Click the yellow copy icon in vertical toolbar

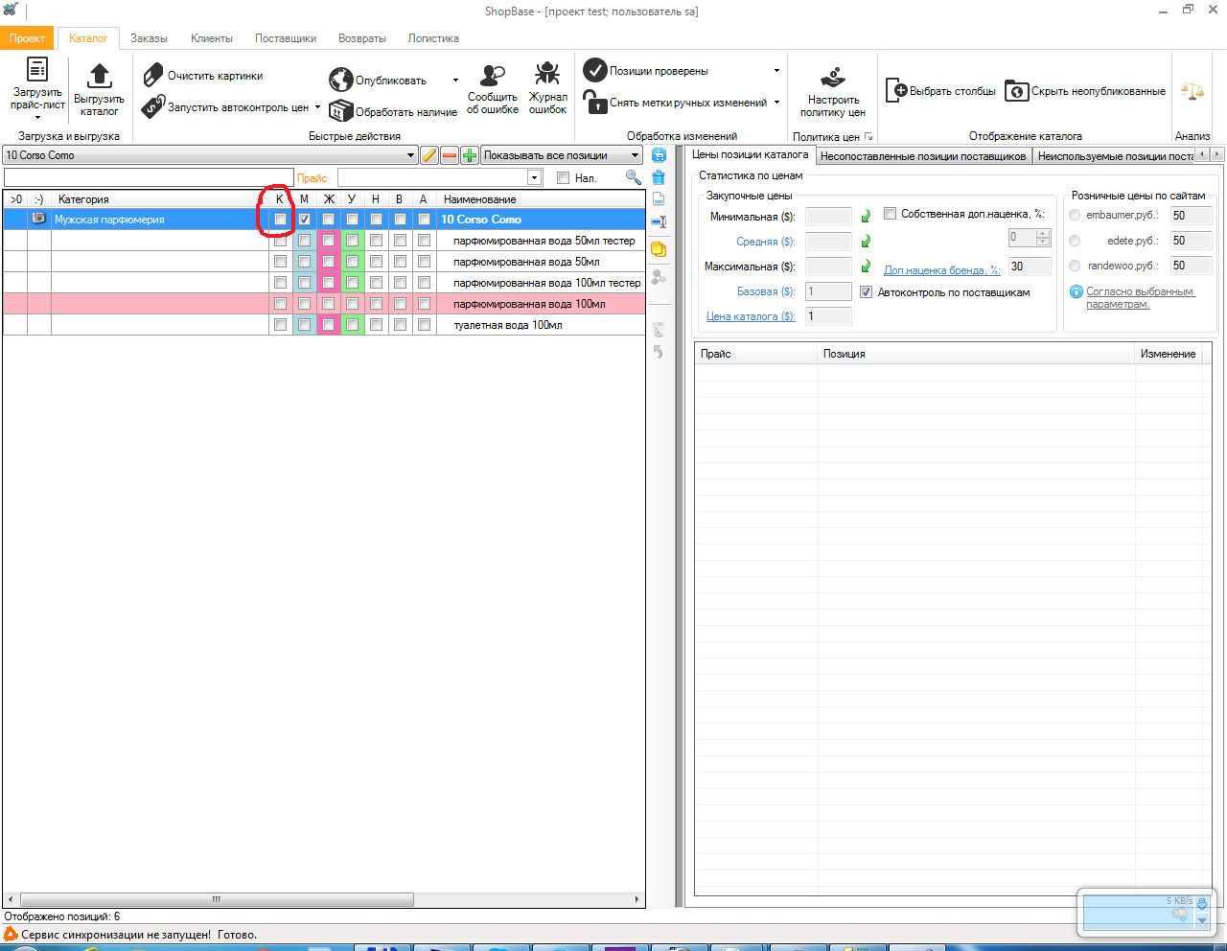pyautogui.click(x=659, y=249)
